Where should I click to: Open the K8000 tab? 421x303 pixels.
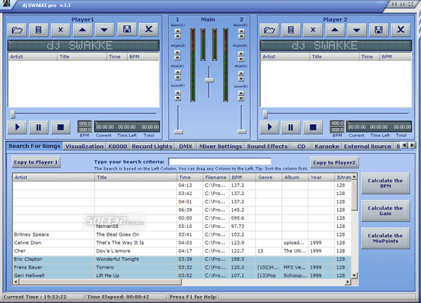click(x=117, y=147)
